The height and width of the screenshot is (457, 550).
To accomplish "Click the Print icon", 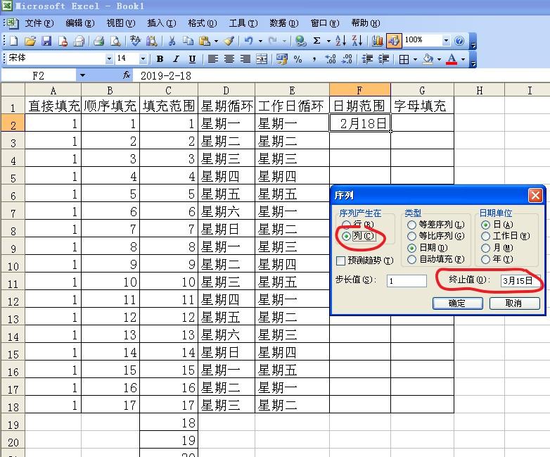I will [99, 41].
